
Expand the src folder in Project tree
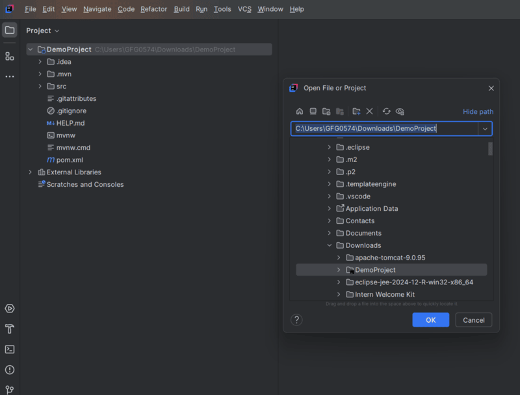pyautogui.click(x=40, y=87)
